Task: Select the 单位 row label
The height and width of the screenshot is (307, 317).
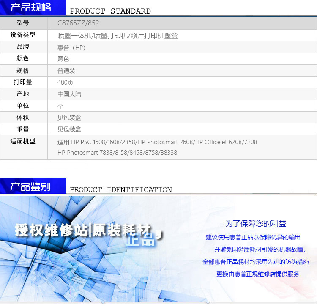Action: pos(23,105)
